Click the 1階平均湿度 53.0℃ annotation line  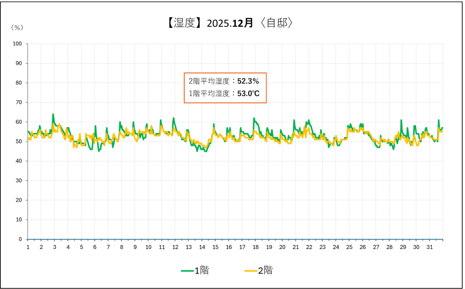coord(225,93)
